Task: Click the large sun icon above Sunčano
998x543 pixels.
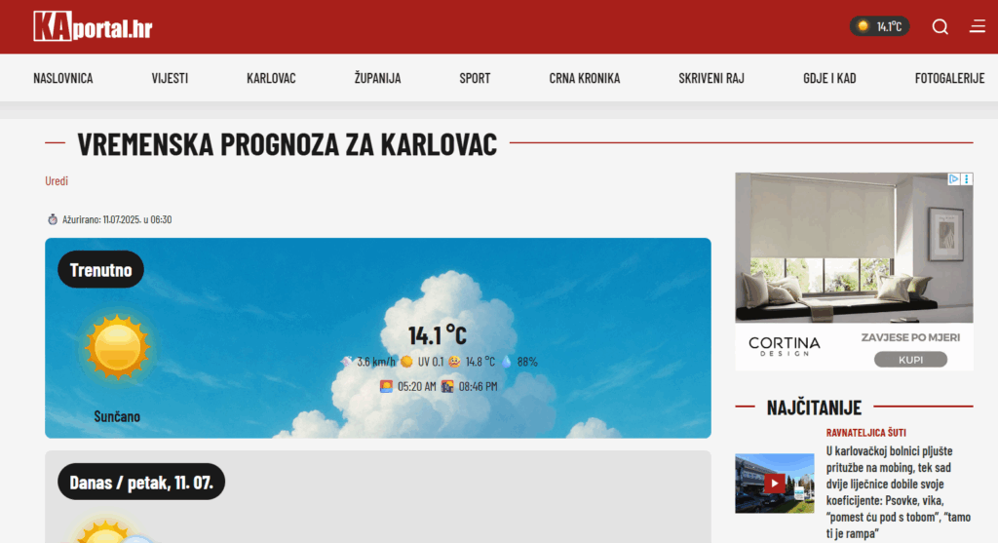Action: pos(118,347)
